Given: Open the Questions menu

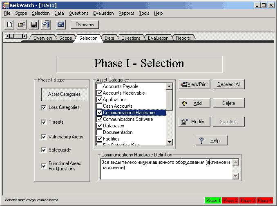Looking at the screenshot, I should [78, 13].
